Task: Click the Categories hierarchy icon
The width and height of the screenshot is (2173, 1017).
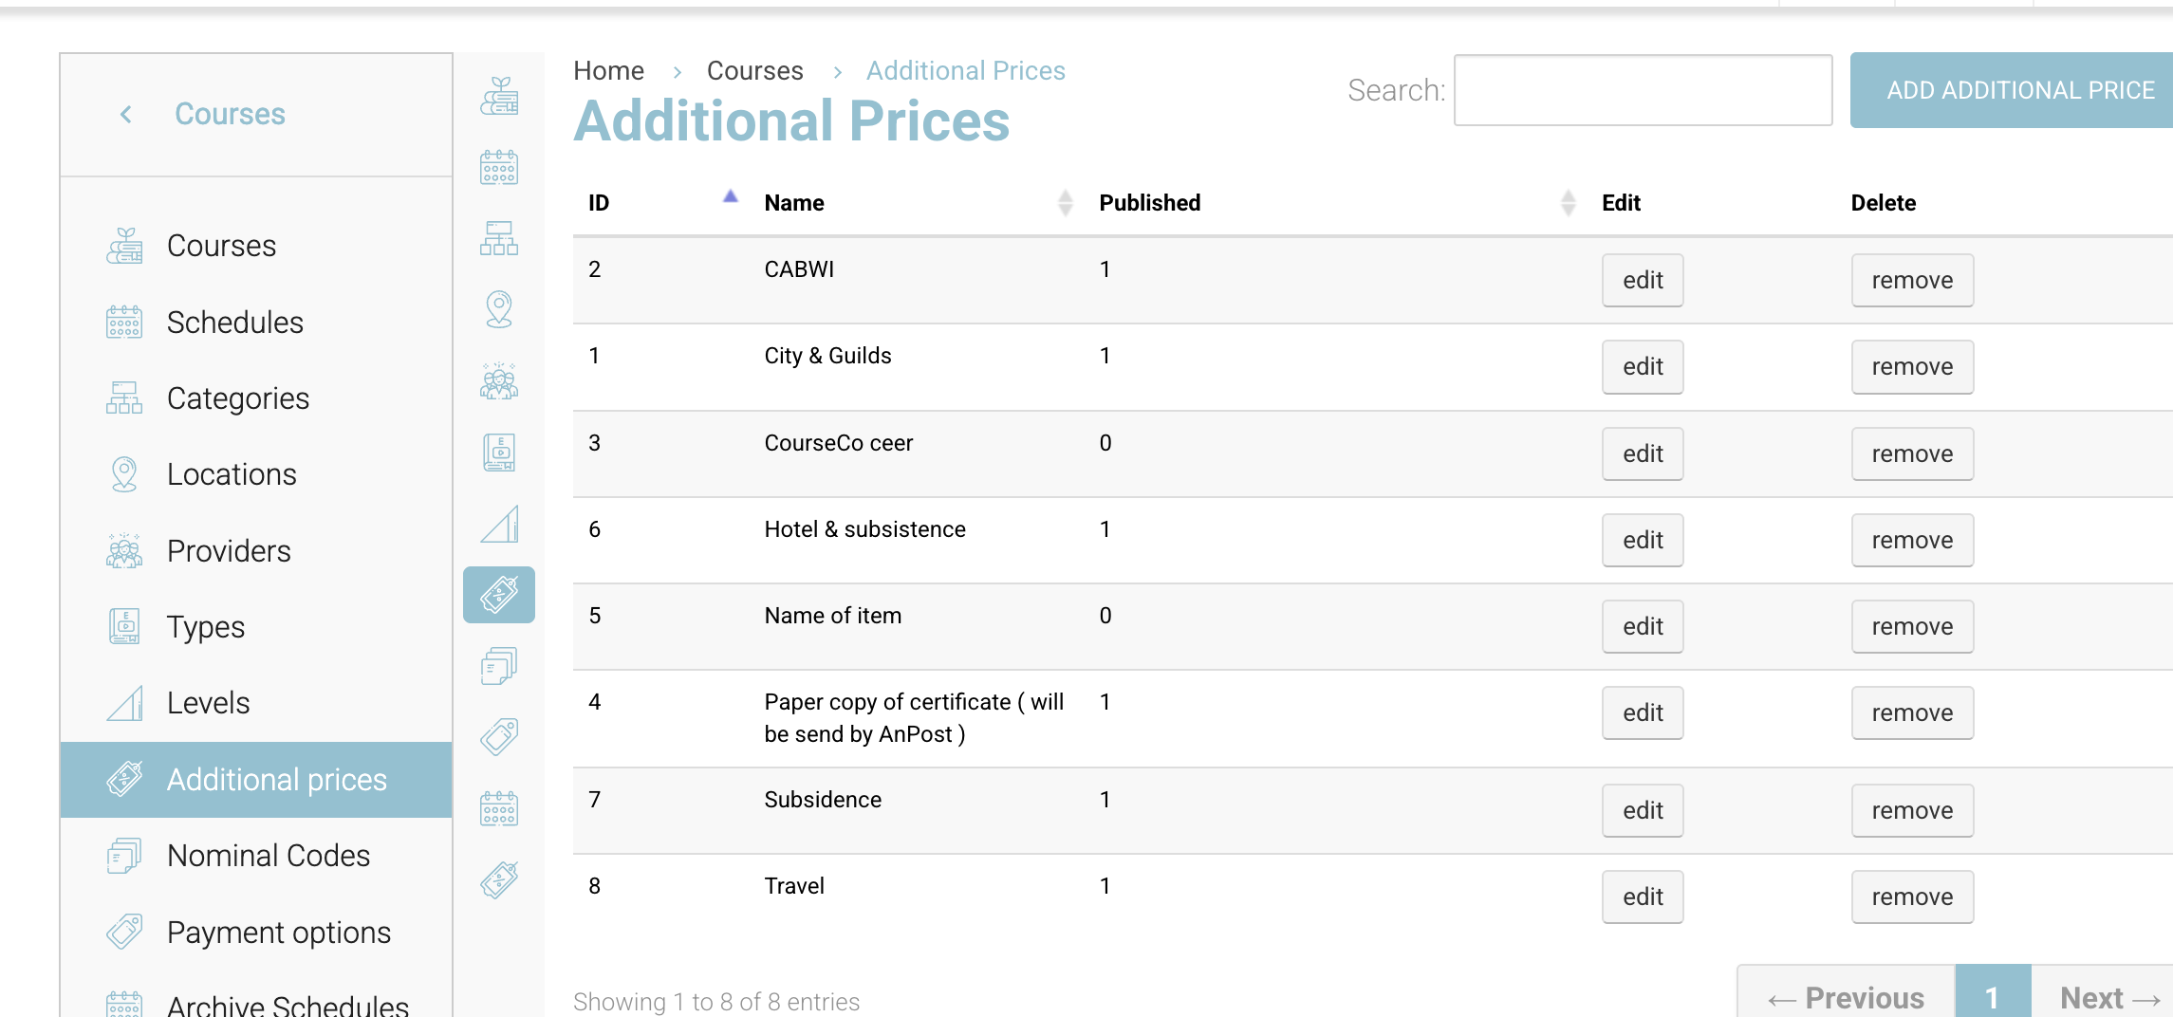Action: [499, 239]
